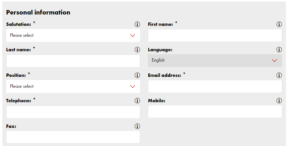Focus the First name input field
288x146 pixels.
point(215,35)
